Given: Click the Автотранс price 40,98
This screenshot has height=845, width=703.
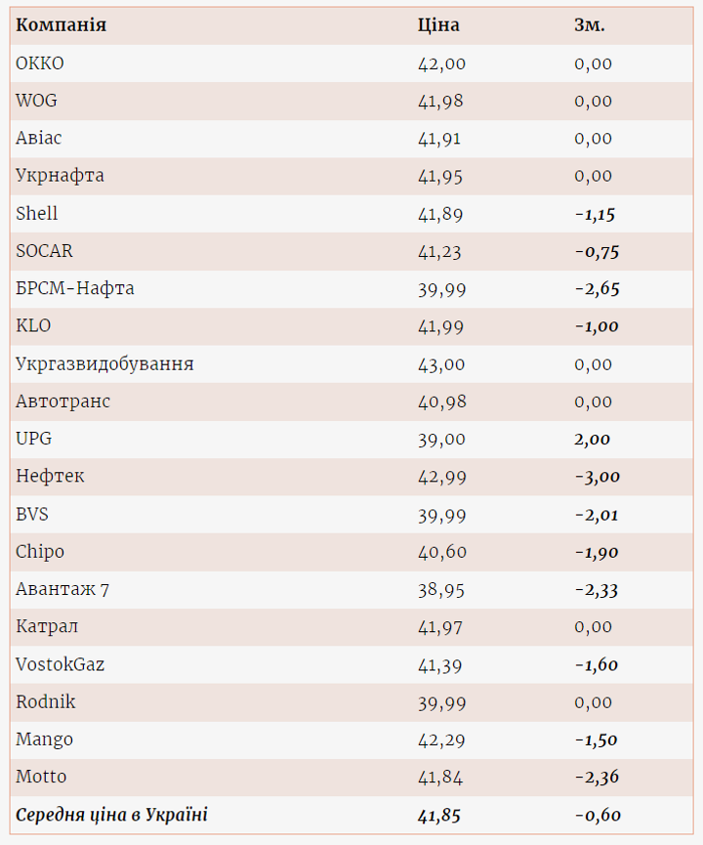Looking at the screenshot, I should tap(441, 401).
